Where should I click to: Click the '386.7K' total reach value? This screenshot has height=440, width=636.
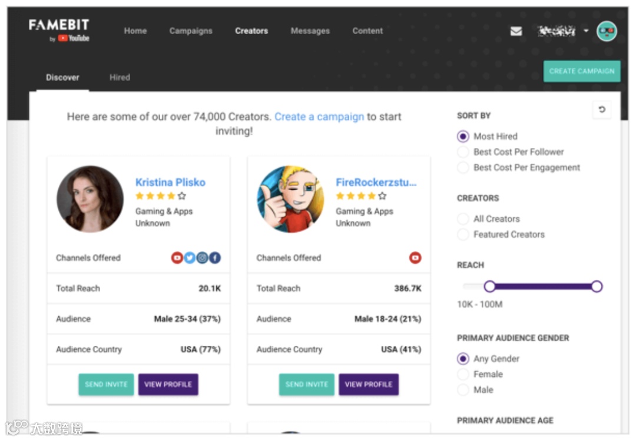pyautogui.click(x=408, y=289)
